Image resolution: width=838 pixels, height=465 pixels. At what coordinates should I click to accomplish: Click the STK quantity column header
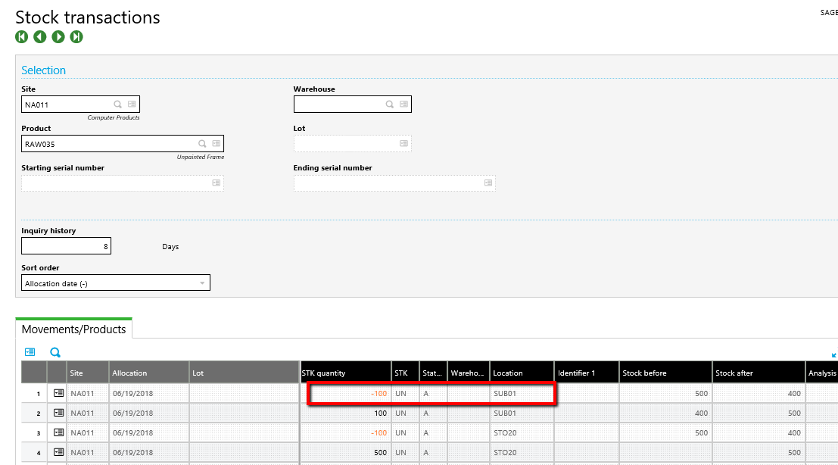click(x=344, y=373)
